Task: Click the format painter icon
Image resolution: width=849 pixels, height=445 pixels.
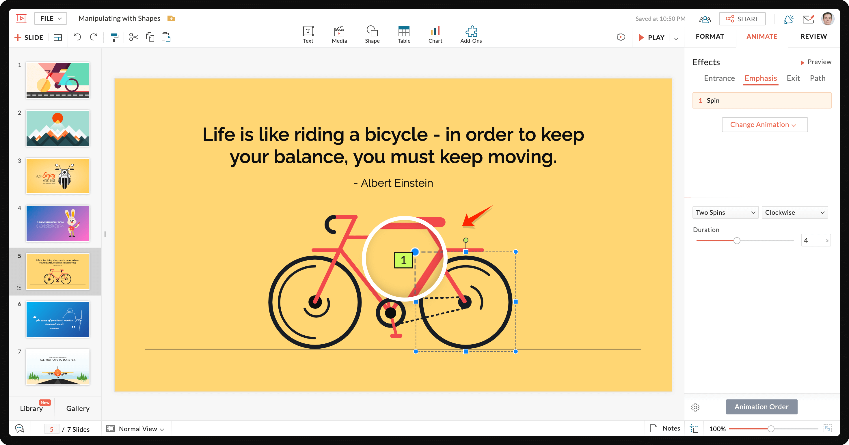Action: pyautogui.click(x=114, y=37)
